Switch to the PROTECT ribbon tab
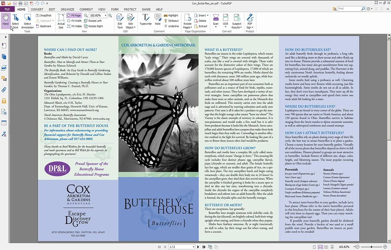Screen dimensions: 391x250 pyautogui.click(x=130, y=9)
